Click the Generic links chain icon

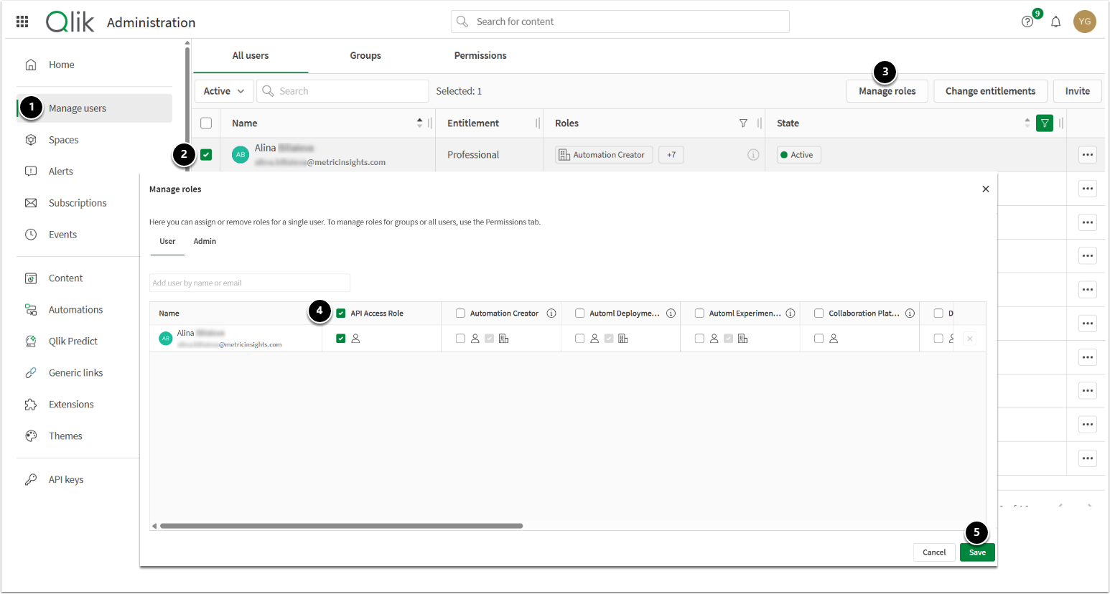[x=31, y=373]
